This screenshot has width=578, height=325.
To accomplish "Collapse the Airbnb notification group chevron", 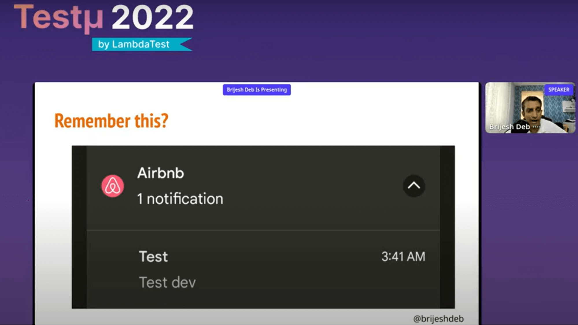I will point(414,186).
